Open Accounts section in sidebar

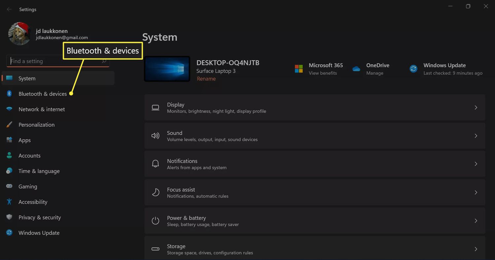pos(29,156)
